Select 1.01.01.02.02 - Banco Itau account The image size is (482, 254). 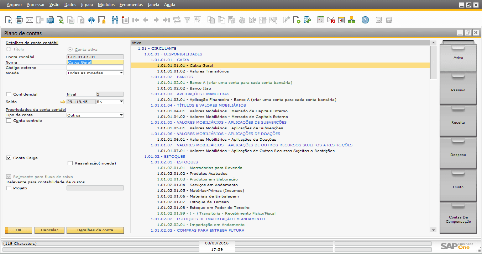(x=184, y=88)
